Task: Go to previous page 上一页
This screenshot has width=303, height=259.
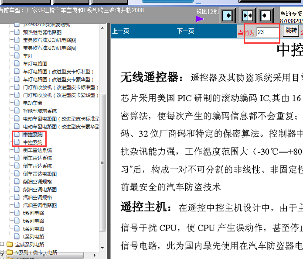Action: [121, 31]
